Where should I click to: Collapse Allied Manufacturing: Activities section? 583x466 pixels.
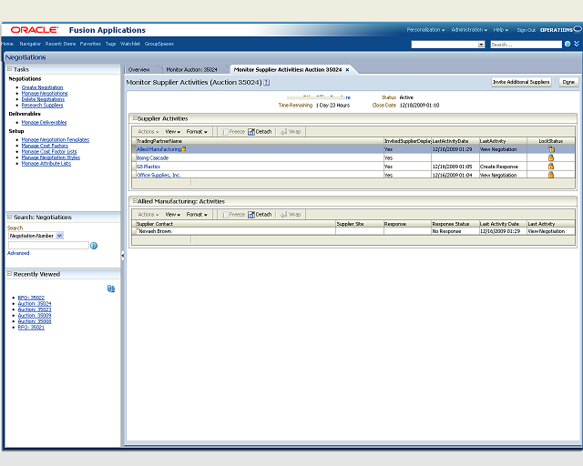(136, 201)
